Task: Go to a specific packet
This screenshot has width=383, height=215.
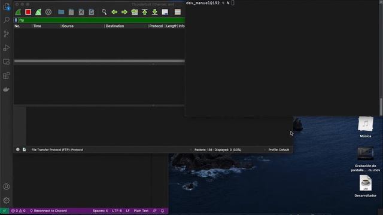Action: click(135, 12)
